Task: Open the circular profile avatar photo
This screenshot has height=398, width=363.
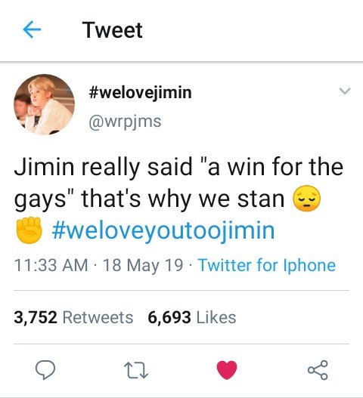Action: point(44,104)
